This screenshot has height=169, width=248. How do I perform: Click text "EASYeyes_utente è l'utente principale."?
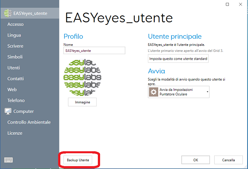pyautogui.click(x=176, y=45)
